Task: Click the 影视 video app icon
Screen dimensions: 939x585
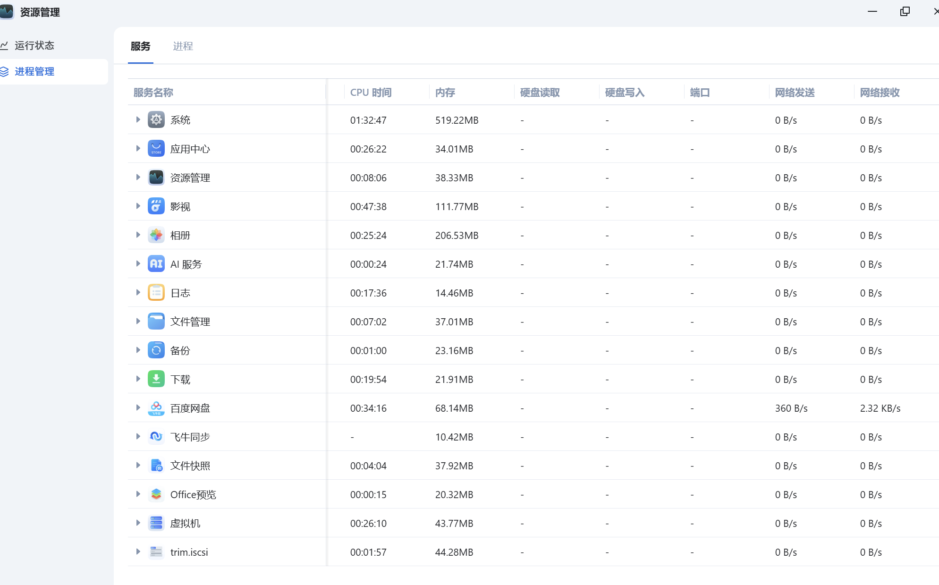Action: (x=156, y=206)
